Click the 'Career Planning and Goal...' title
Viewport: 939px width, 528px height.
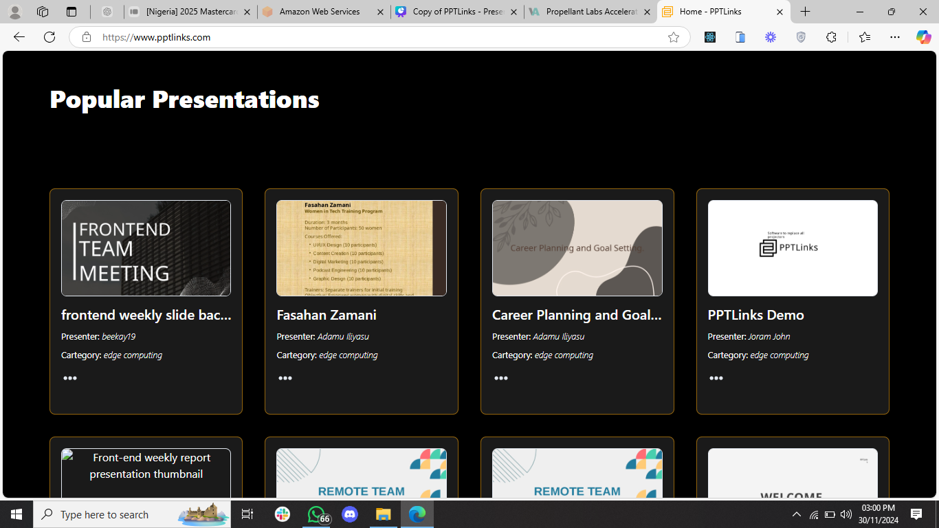577,315
